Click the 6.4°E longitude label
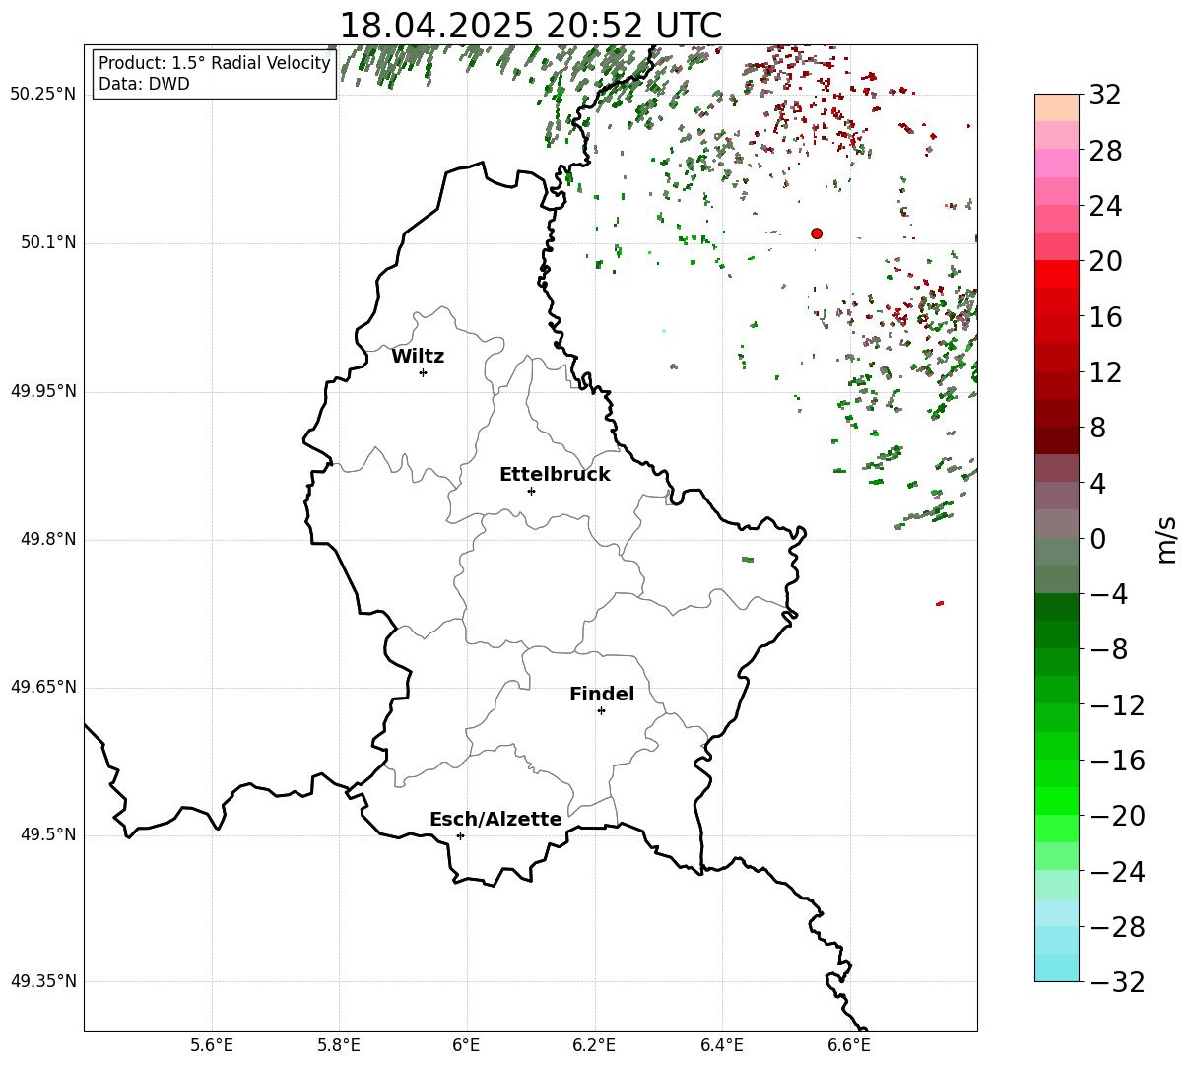This screenshot has width=1189, height=1065. click(x=722, y=1046)
